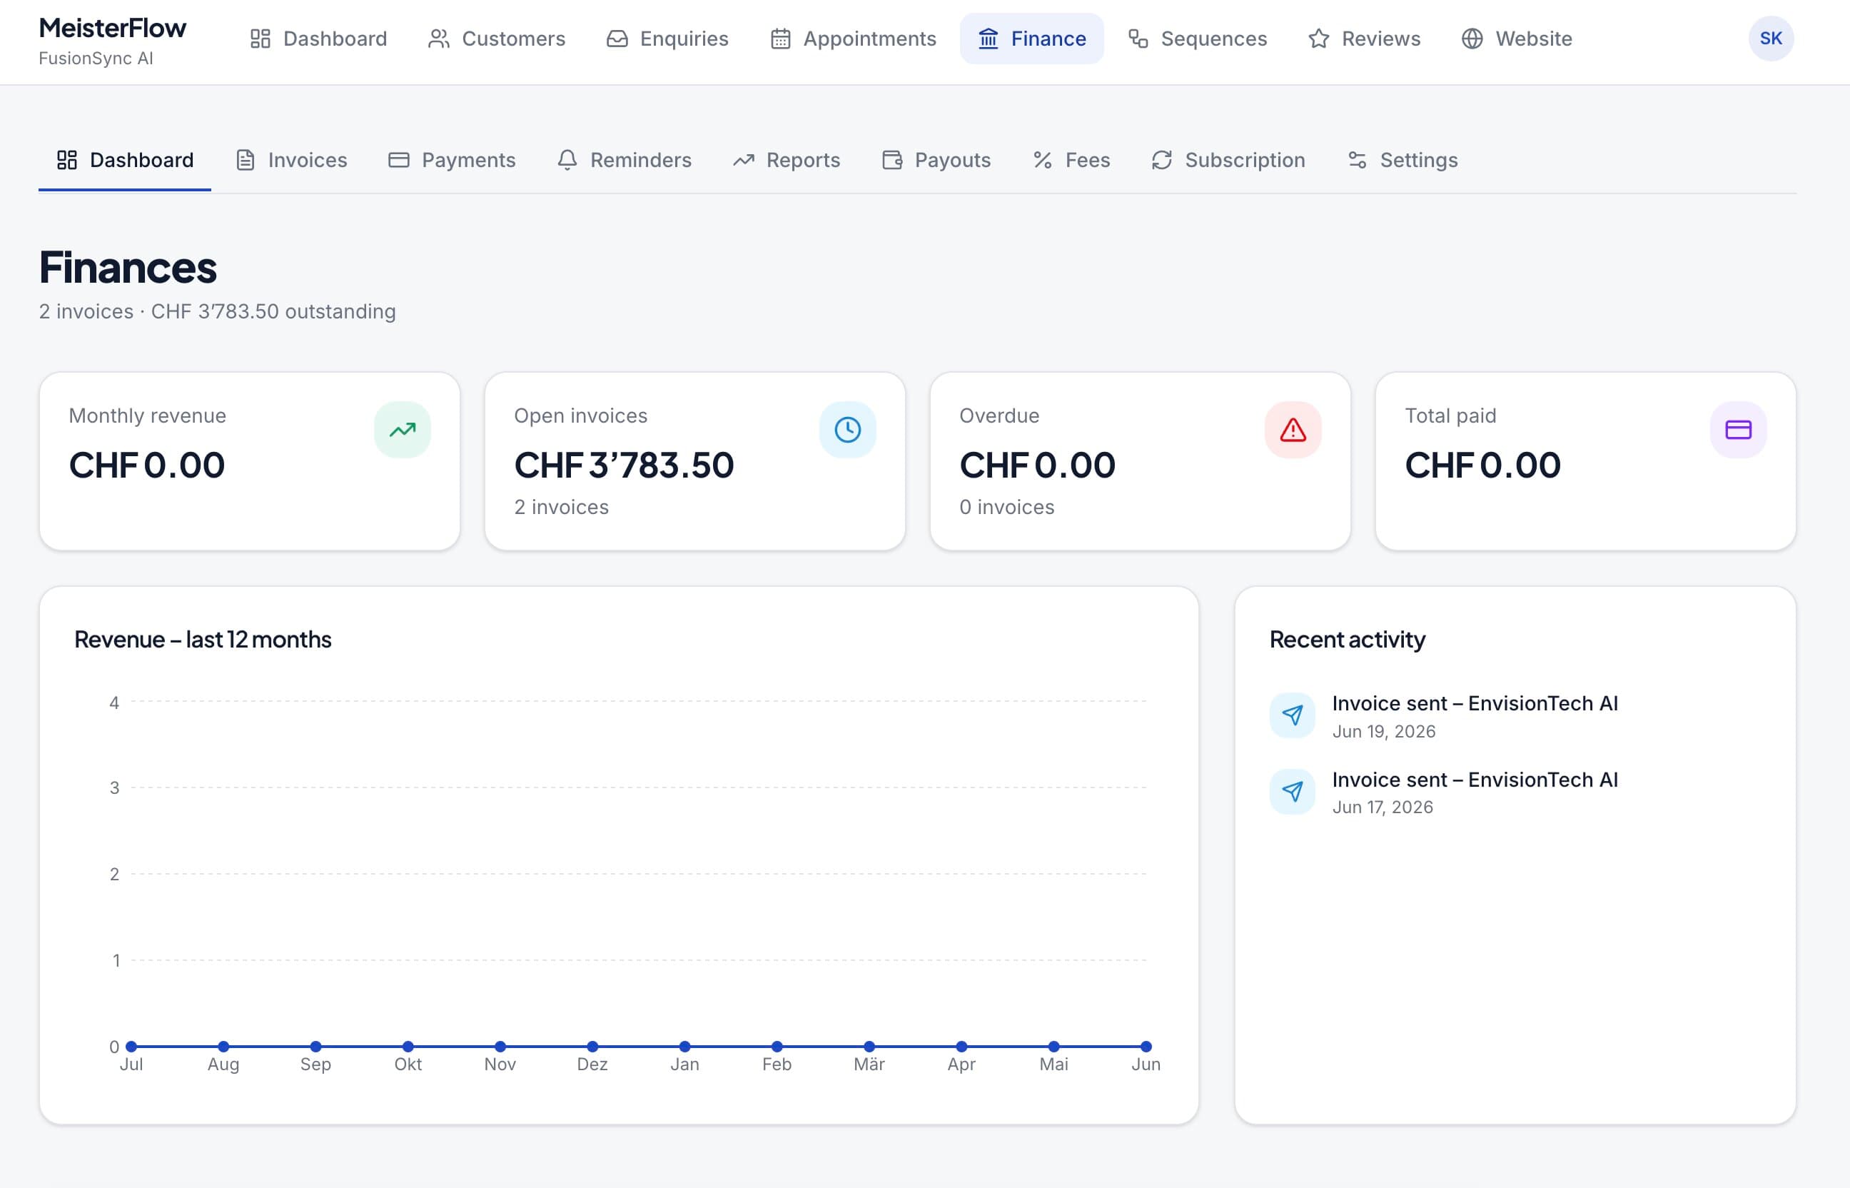Click the 'Revenue – last 12 months' heading

tap(203, 640)
